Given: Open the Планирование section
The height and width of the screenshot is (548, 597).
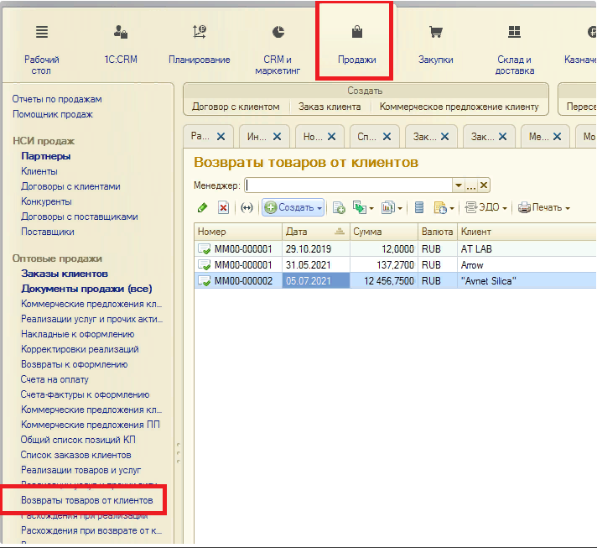Looking at the screenshot, I should pos(199,46).
